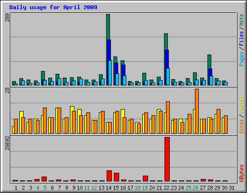Click the 'Hits' legend label
Screen dimensions: 247x193
coord(242,20)
